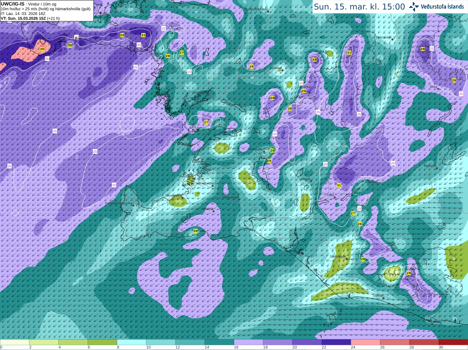Click the Keflavíkurflugvöllur station label
This screenshot has width=468, height=350.
[x=118, y=203]
